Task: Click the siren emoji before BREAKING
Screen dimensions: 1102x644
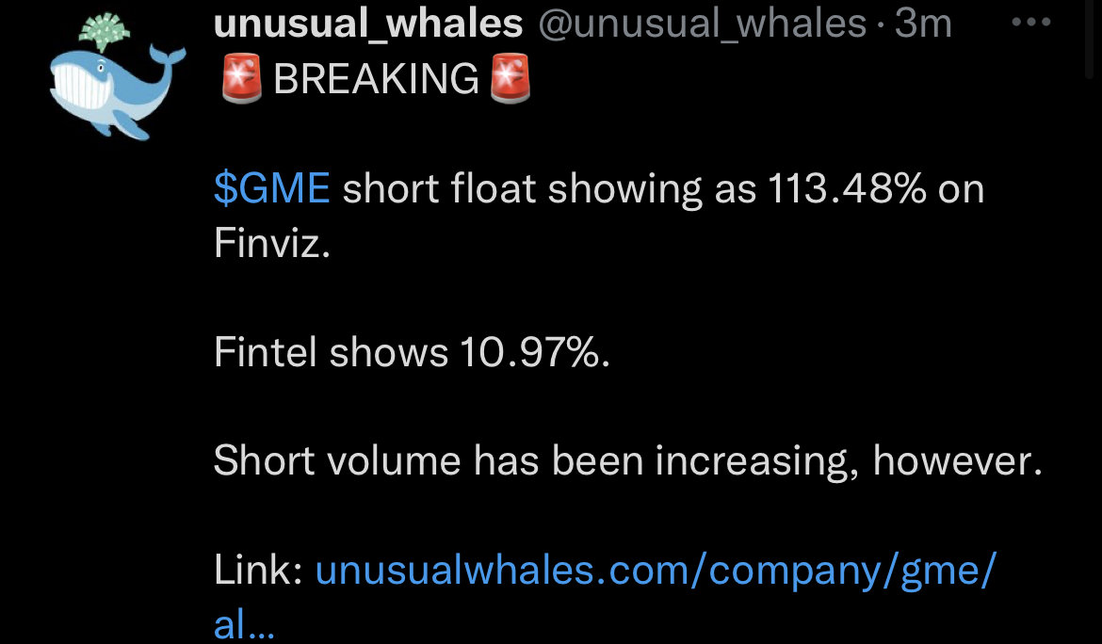Action: 241,78
